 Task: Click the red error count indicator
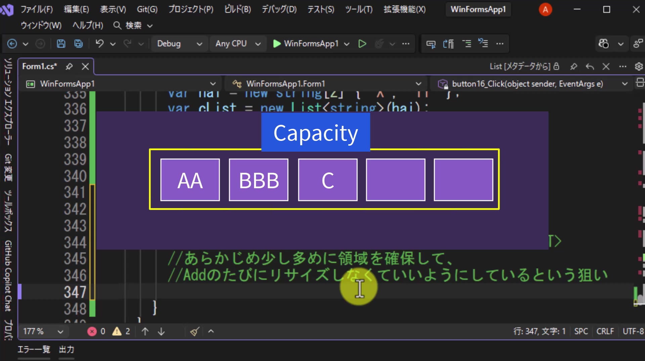point(96,331)
